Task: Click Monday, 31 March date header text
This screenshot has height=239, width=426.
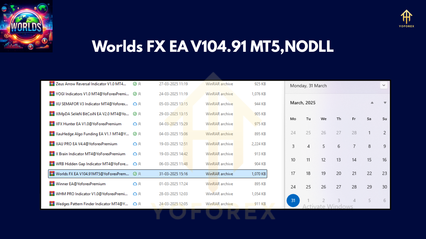Action: coord(308,86)
